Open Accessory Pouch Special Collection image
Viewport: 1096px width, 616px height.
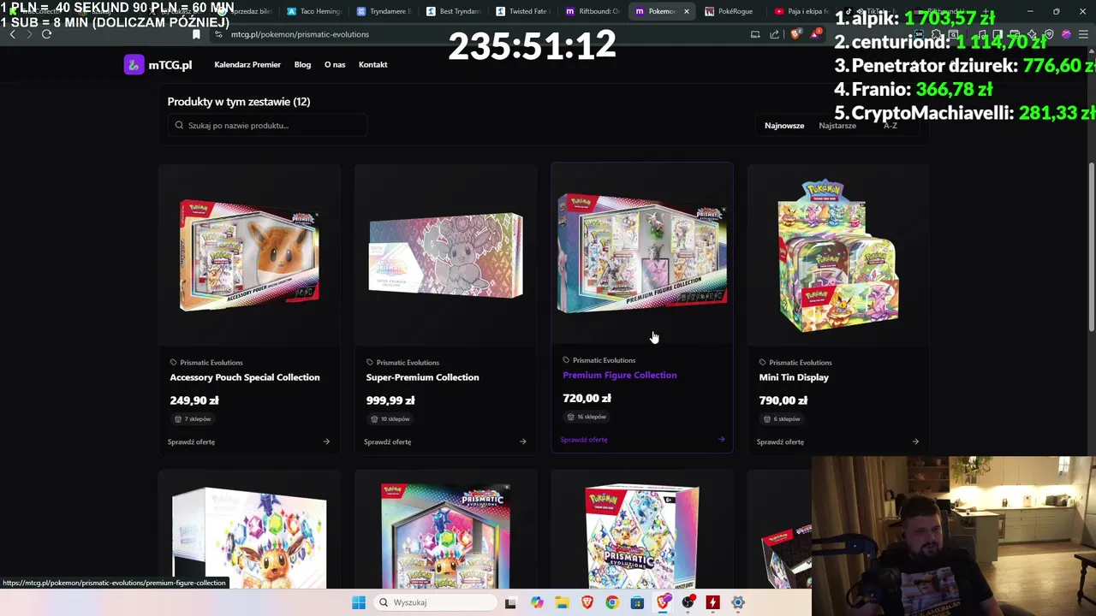click(x=249, y=255)
